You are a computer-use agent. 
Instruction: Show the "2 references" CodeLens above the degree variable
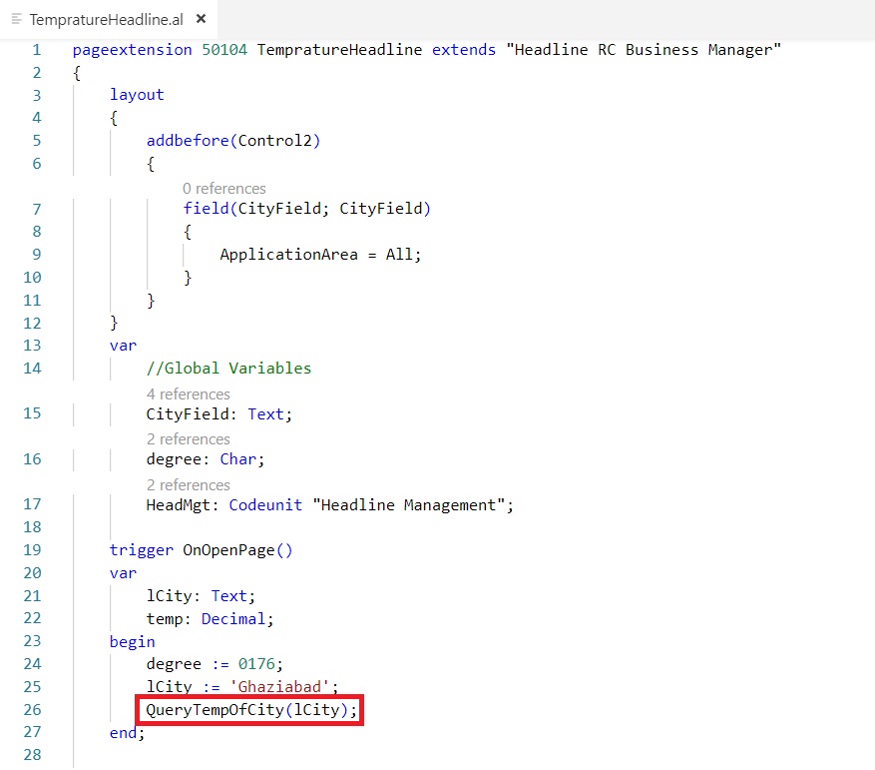click(188, 438)
